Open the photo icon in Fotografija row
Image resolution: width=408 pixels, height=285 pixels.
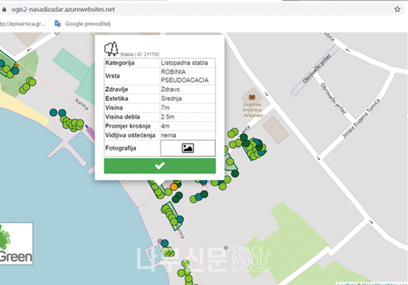coord(188,148)
